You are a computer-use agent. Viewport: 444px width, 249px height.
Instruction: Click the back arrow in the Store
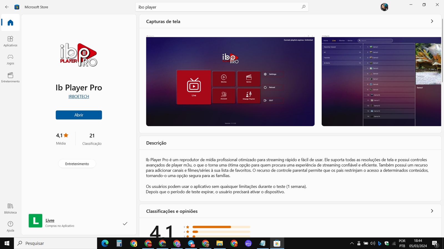7,7
